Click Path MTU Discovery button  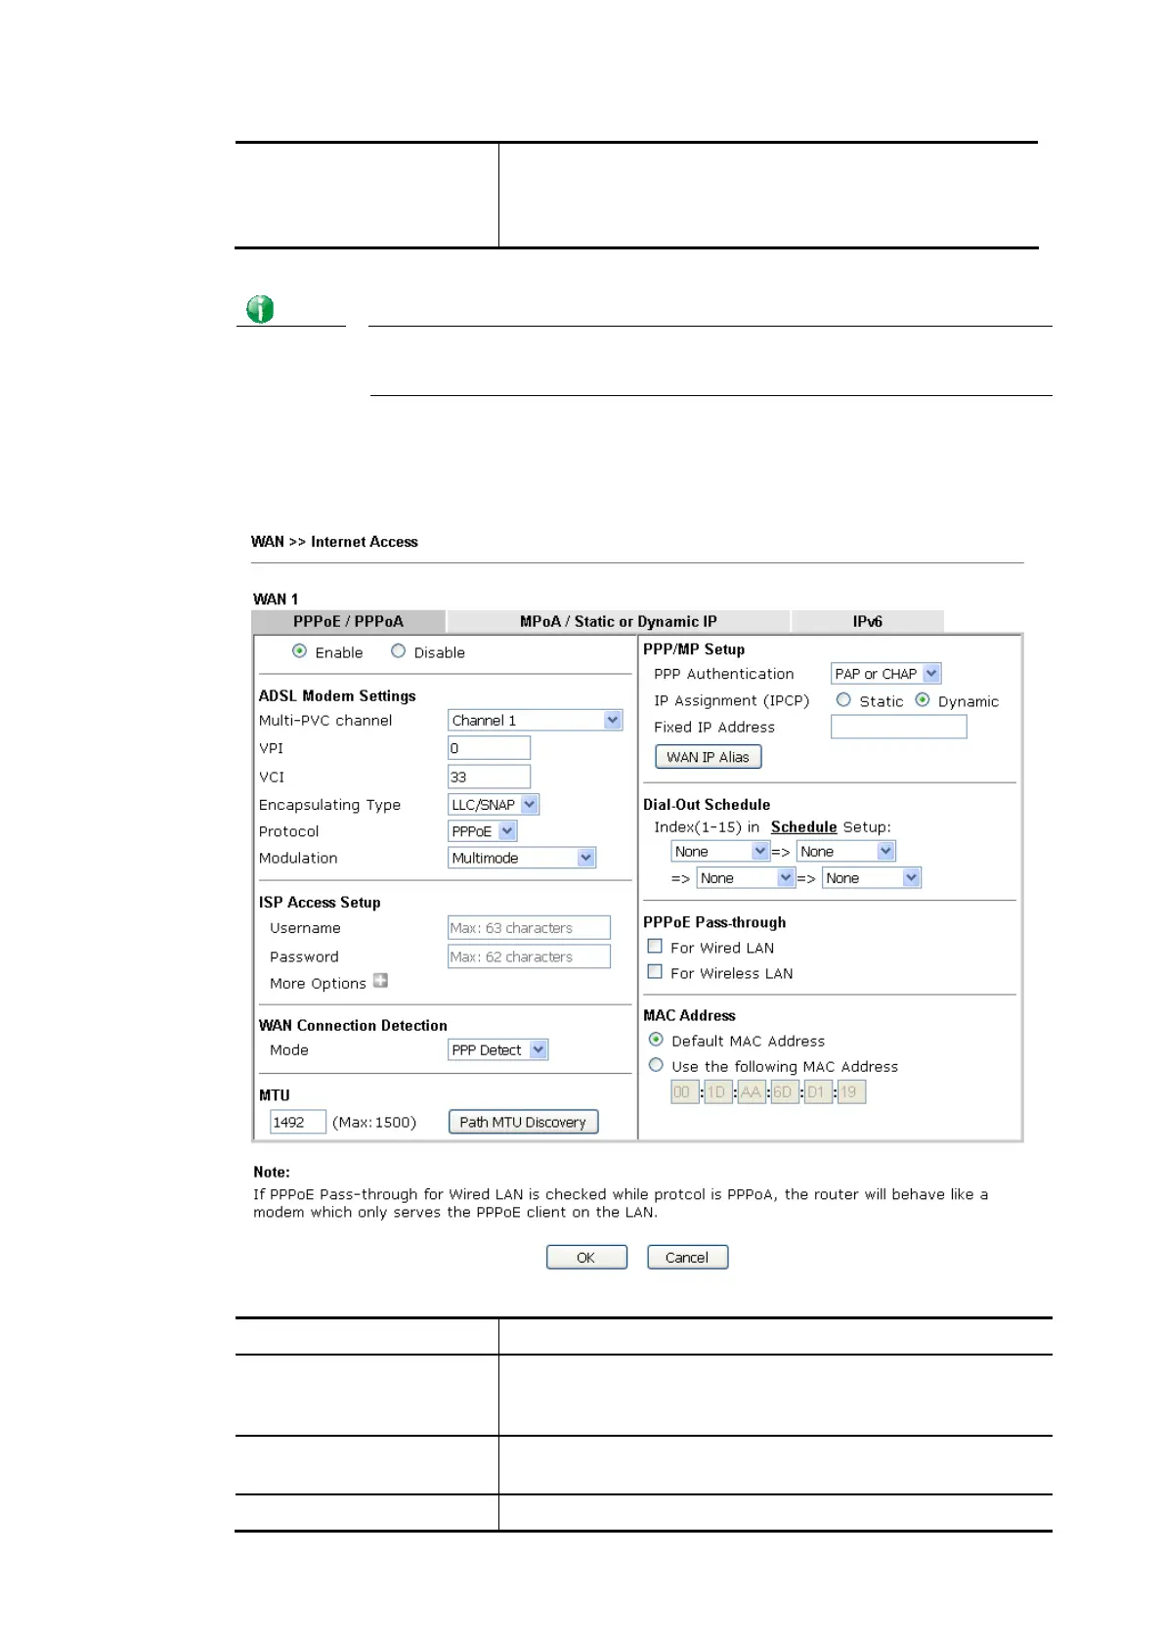click(523, 1123)
